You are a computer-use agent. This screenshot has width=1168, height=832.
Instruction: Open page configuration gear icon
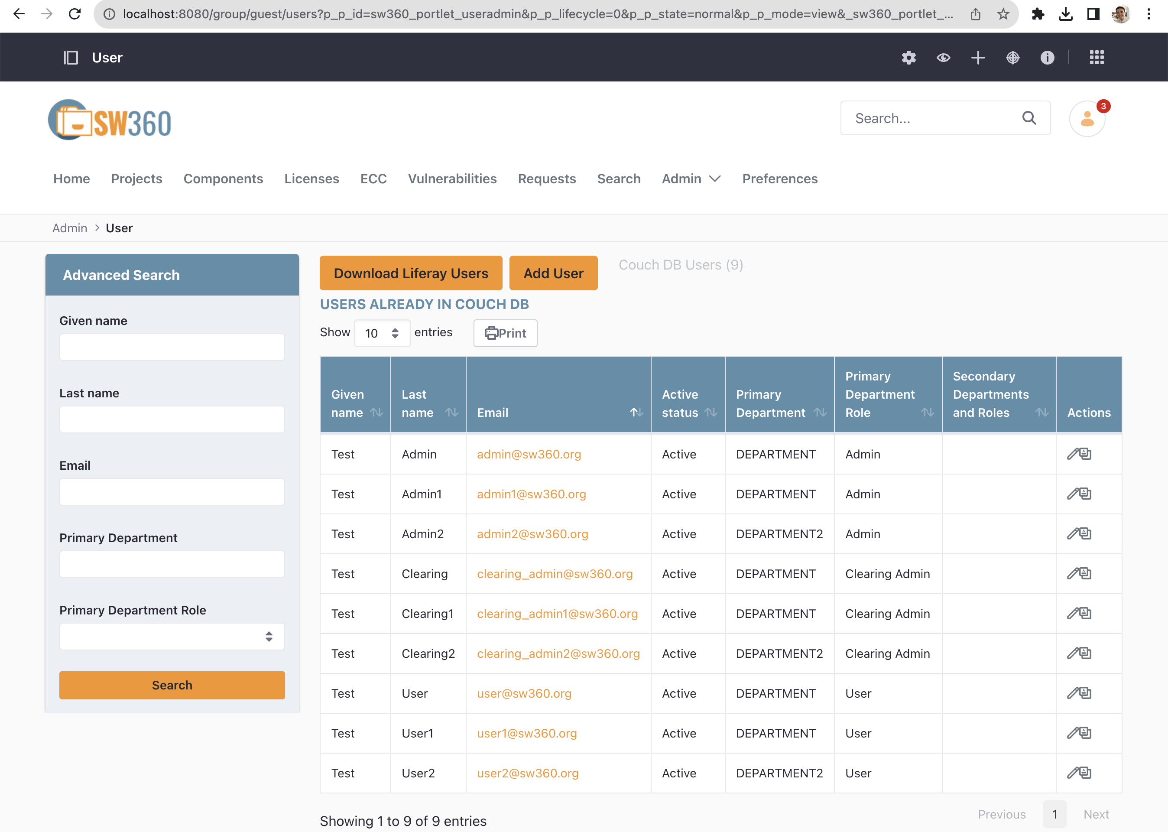[908, 57]
